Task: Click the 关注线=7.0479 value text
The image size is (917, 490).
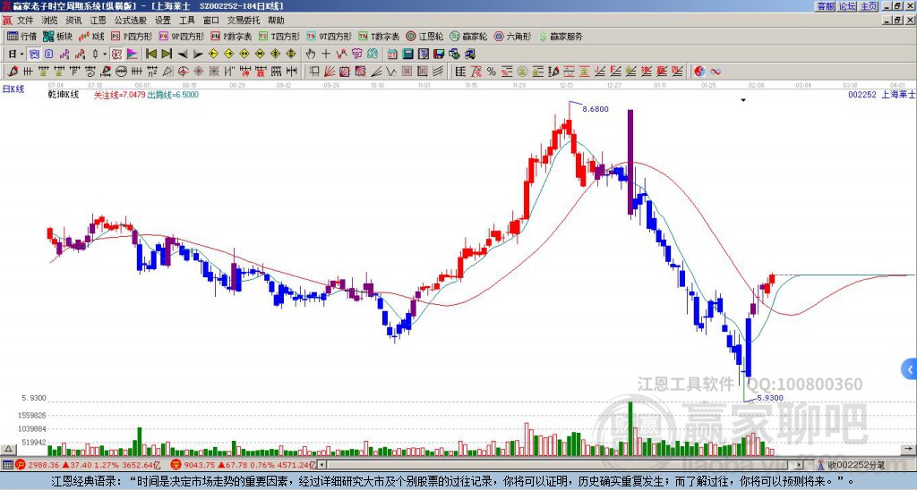Action: tap(119, 95)
